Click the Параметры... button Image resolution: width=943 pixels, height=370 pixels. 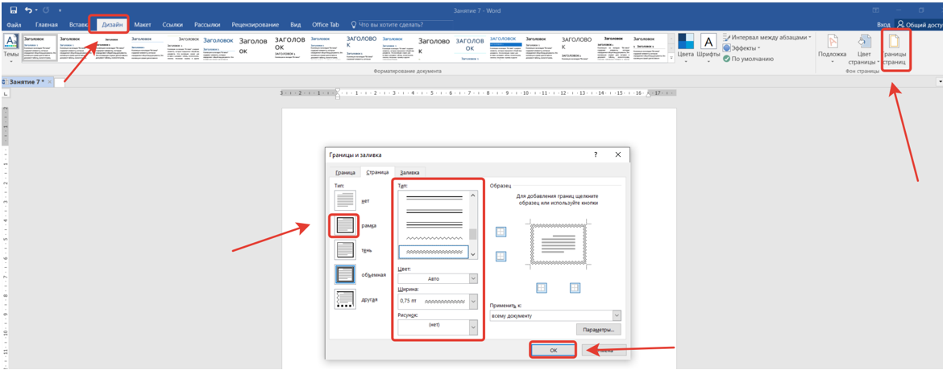(598, 330)
